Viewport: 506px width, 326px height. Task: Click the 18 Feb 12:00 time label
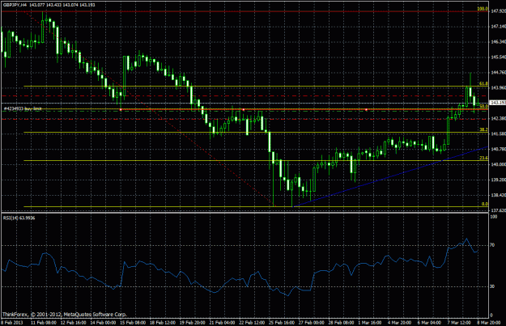coord(163,323)
